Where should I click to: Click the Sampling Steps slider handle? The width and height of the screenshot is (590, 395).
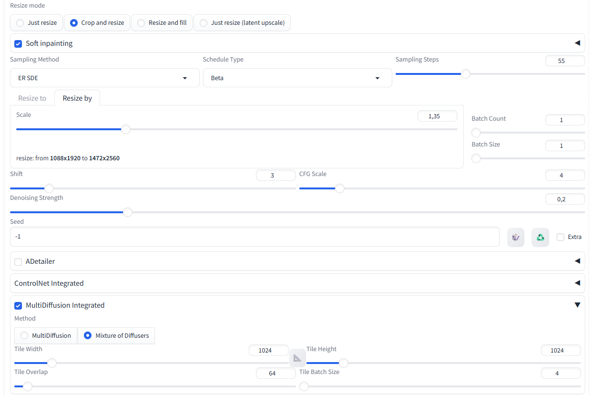(x=466, y=74)
